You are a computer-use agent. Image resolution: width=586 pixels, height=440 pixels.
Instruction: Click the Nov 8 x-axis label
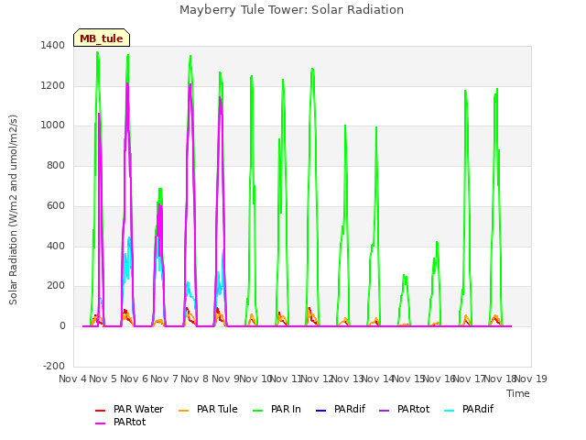[194, 379]
